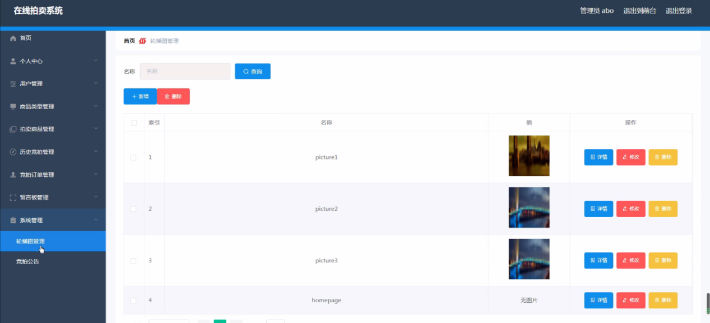710x323 pixels.
Task: Click the blue 新增 button
Action: tap(140, 96)
